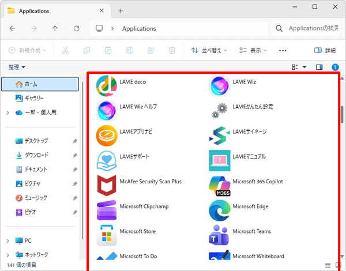Toggle the 詳細 details pane button
Image resolution: width=346 pixels, height=271 pixels.
[x=325, y=50]
